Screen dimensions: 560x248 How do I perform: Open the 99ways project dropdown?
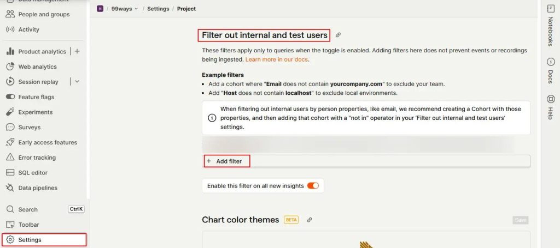[125, 9]
